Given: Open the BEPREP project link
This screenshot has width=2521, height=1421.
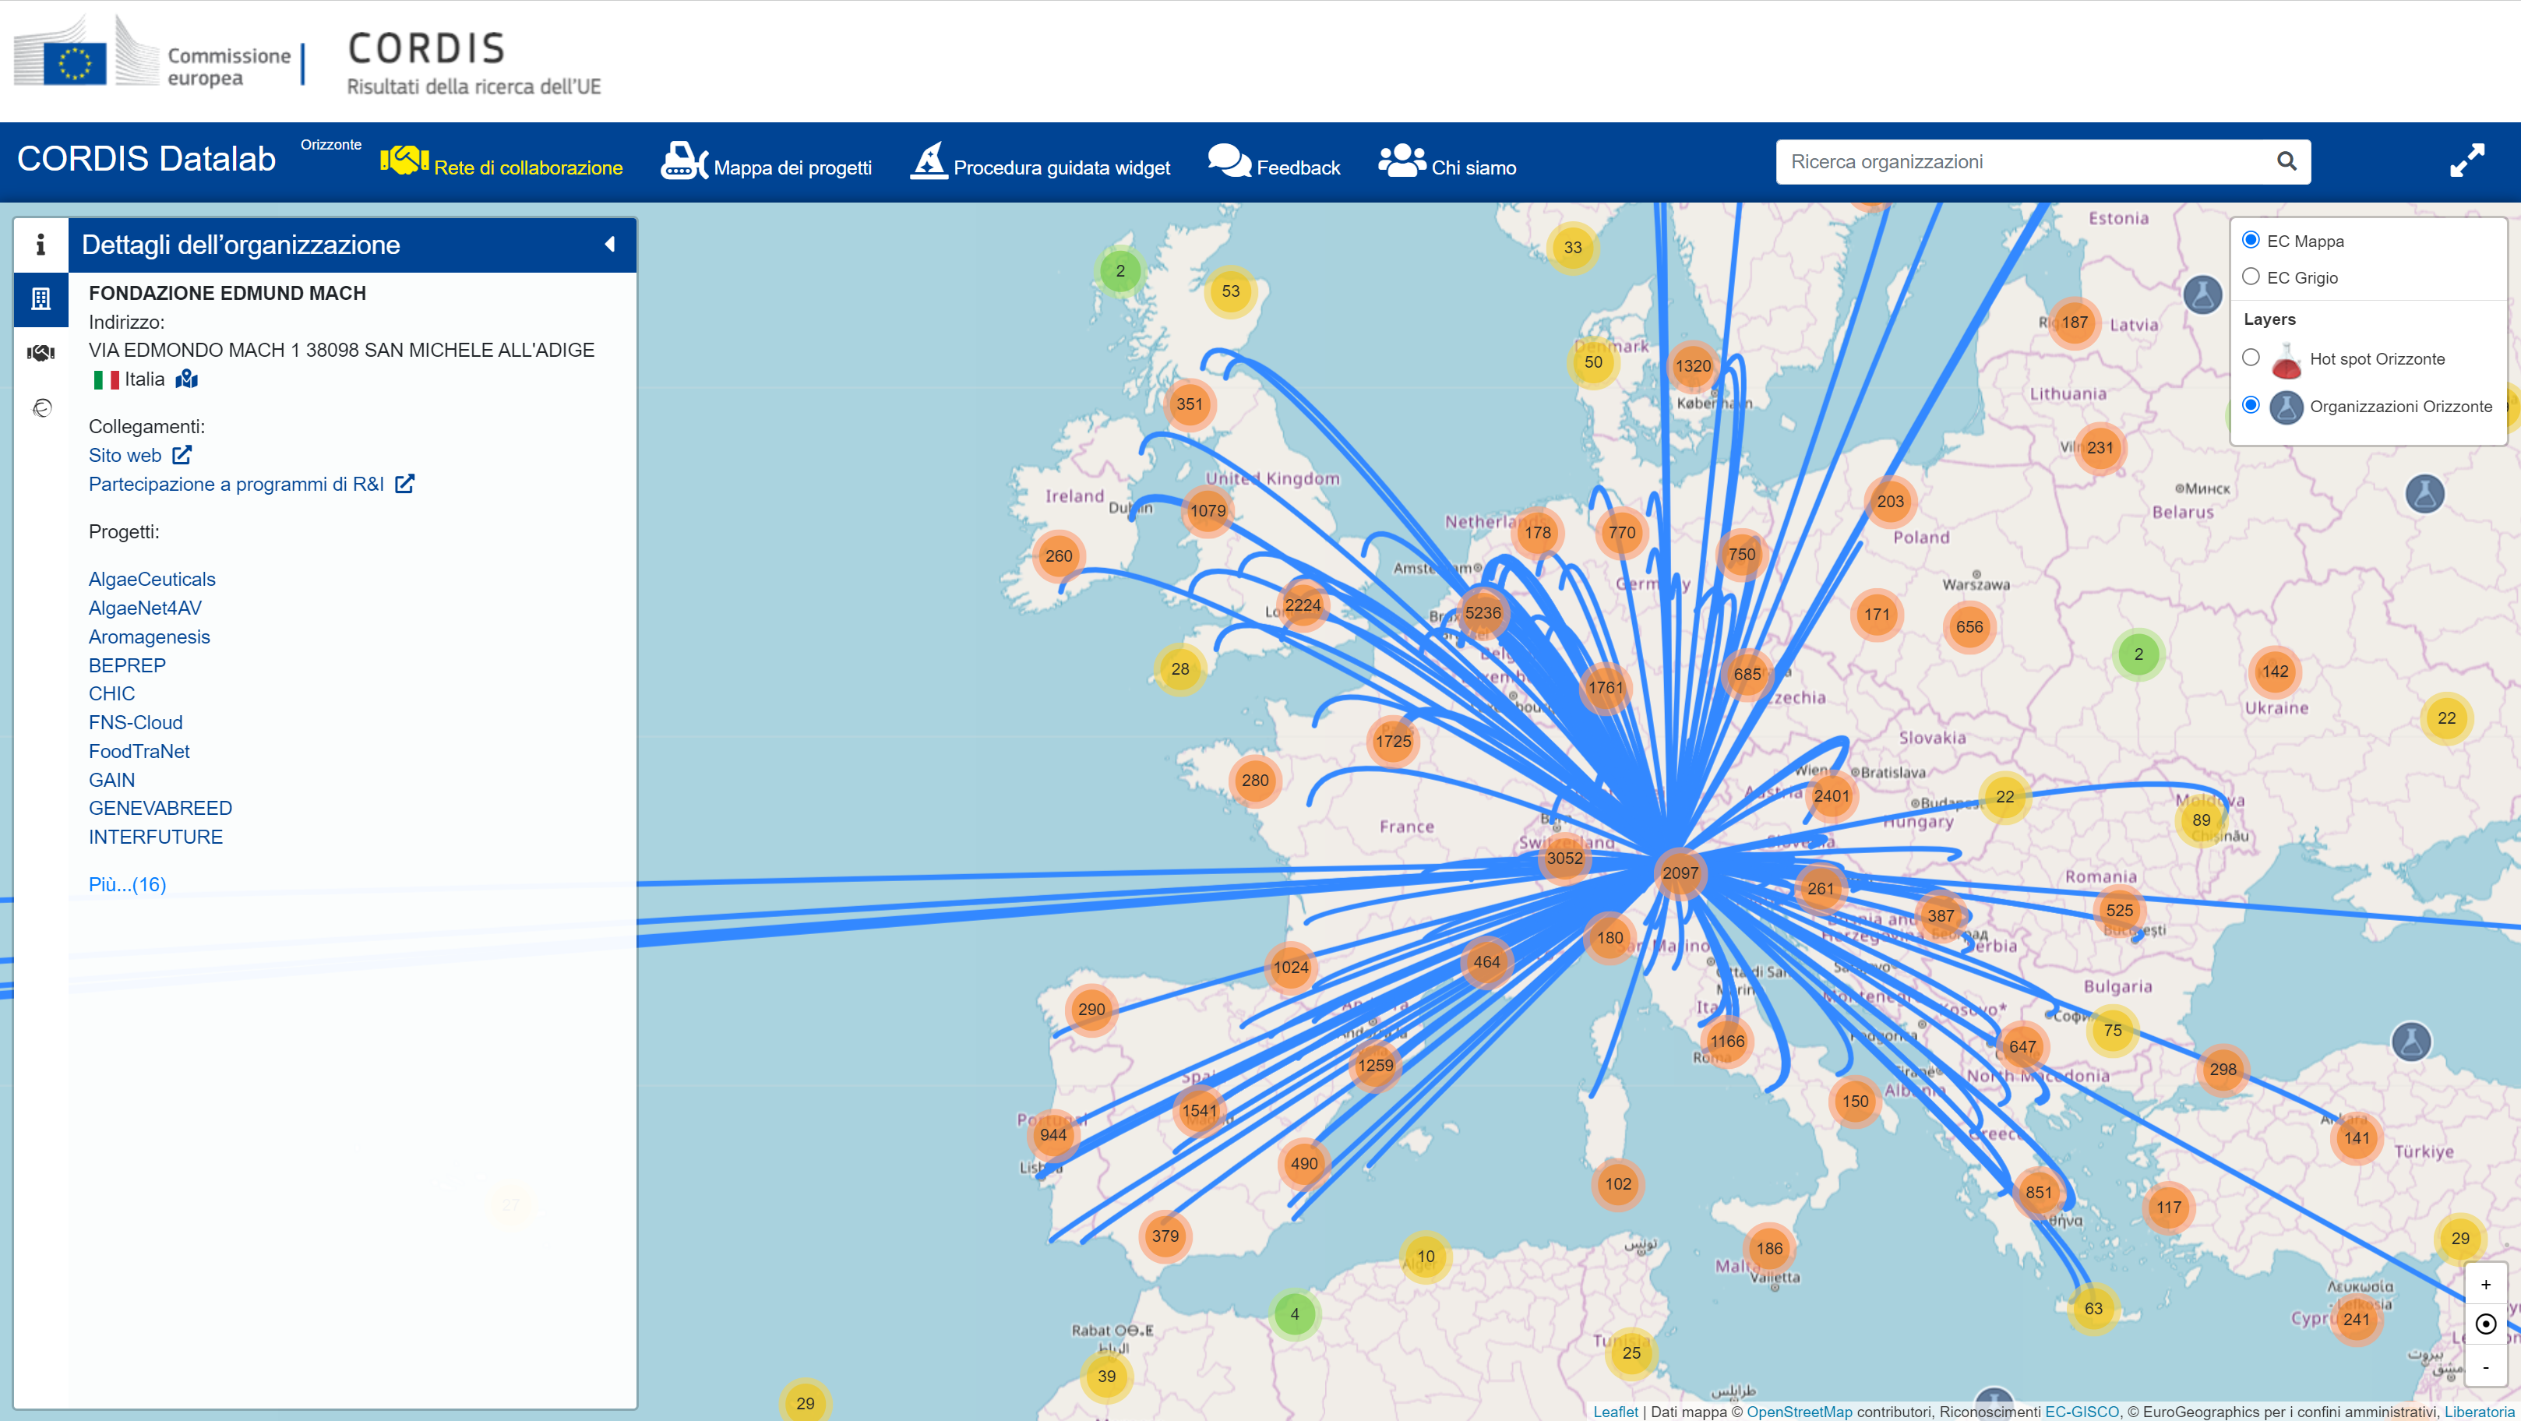Looking at the screenshot, I should point(127,665).
